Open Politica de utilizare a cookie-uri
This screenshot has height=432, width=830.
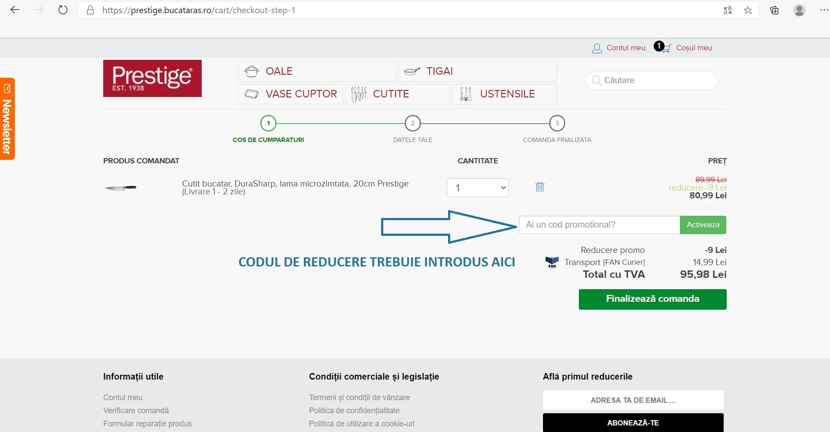(x=361, y=424)
